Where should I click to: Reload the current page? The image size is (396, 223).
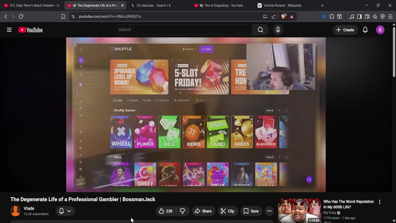pyautogui.click(x=21, y=16)
